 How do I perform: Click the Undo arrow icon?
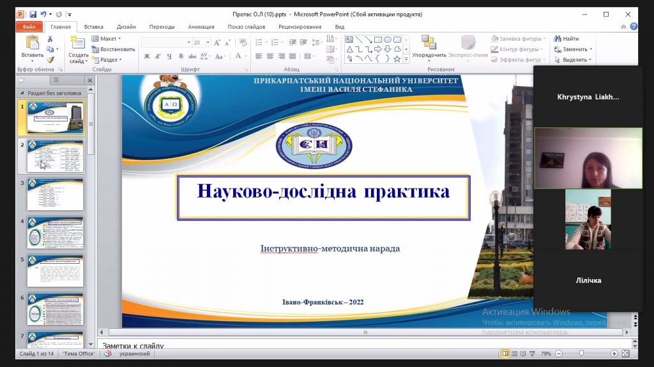pyautogui.click(x=43, y=14)
